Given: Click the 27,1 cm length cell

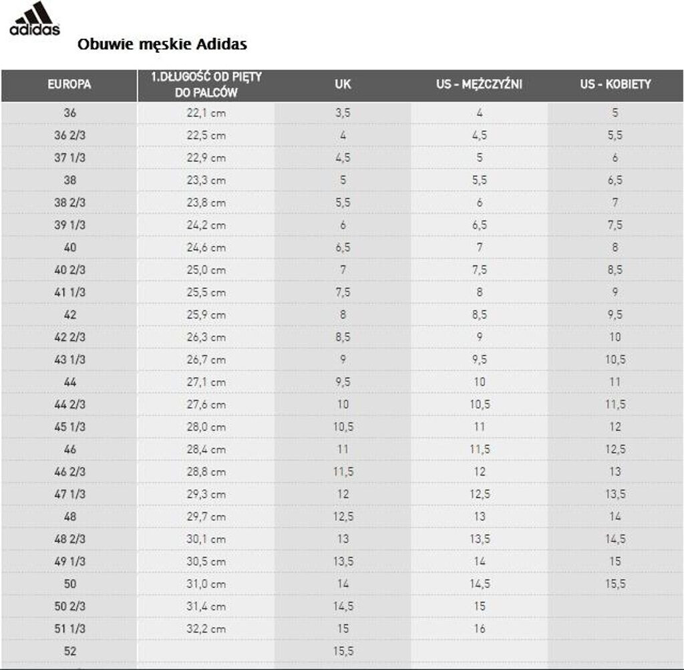Looking at the screenshot, I should click(x=206, y=382).
